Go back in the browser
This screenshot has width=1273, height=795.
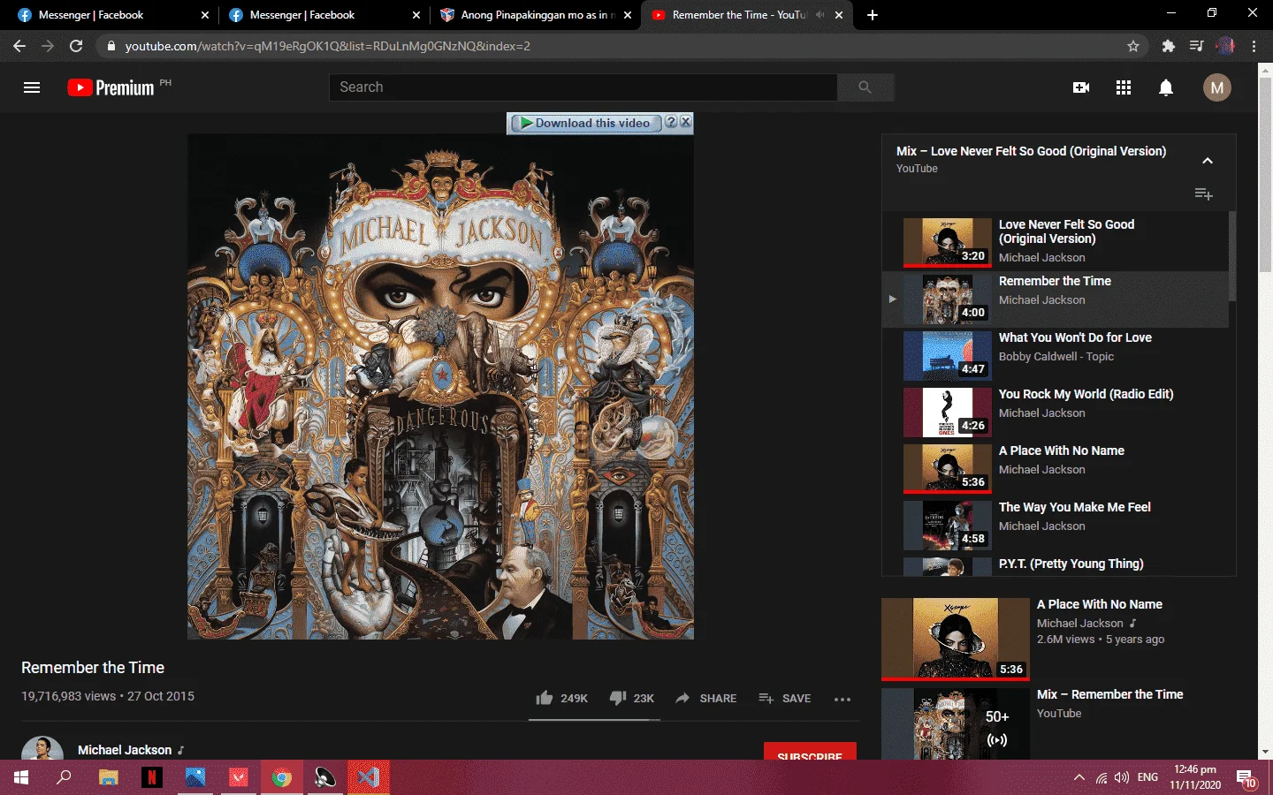point(19,46)
